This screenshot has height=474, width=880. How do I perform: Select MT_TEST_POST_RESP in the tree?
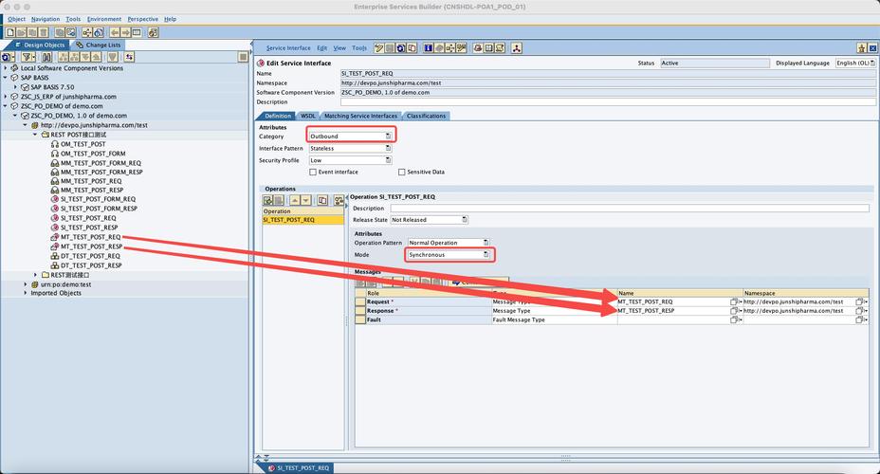click(x=90, y=246)
